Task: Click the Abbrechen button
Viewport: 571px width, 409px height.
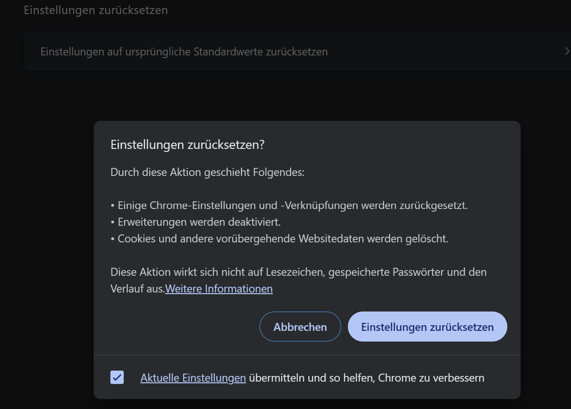Action: click(x=300, y=327)
